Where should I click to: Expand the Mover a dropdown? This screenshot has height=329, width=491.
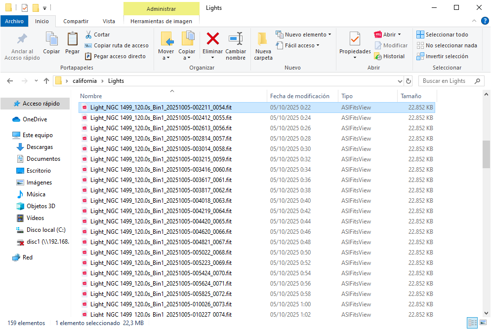click(x=166, y=58)
